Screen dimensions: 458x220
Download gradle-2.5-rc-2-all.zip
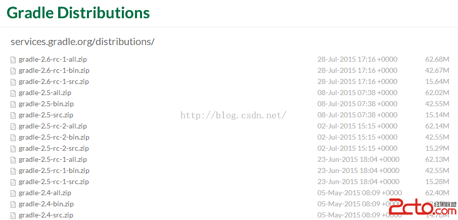tap(53, 126)
